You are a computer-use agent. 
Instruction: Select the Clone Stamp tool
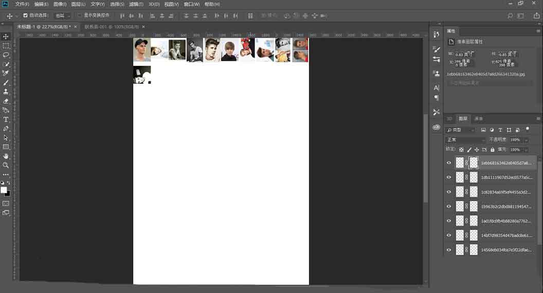pyautogui.click(x=6, y=92)
